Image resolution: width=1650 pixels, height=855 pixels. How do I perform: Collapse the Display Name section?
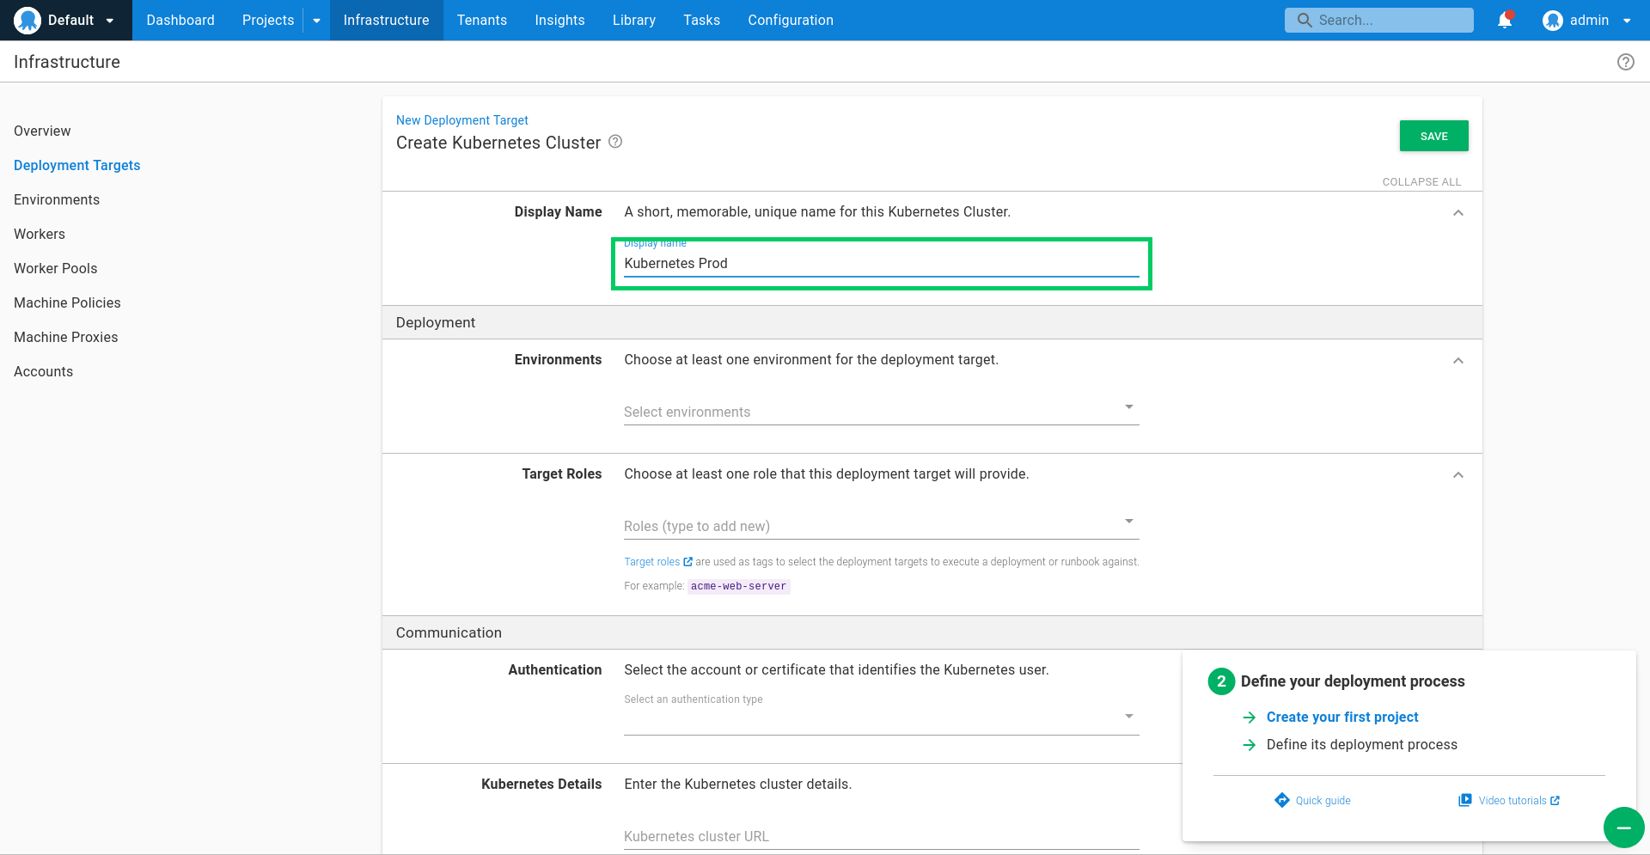click(x=1458, y=213)
